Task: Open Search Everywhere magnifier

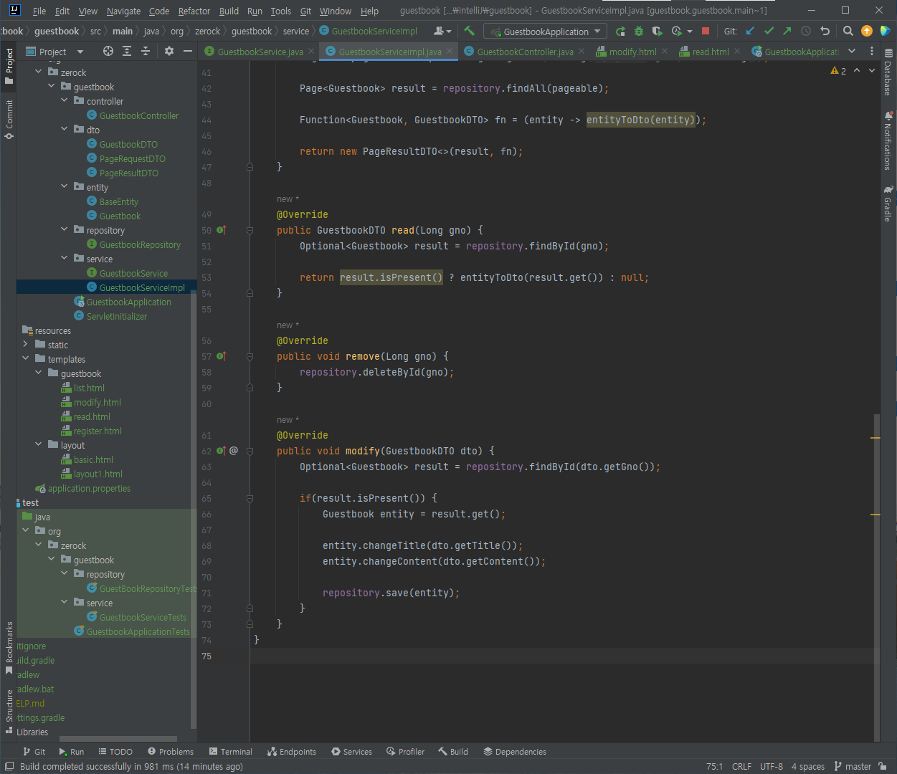Action: 848,31
